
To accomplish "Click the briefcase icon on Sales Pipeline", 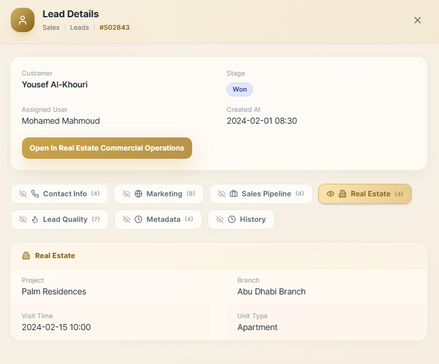I will pyautogui.click(x=234, y=194).
